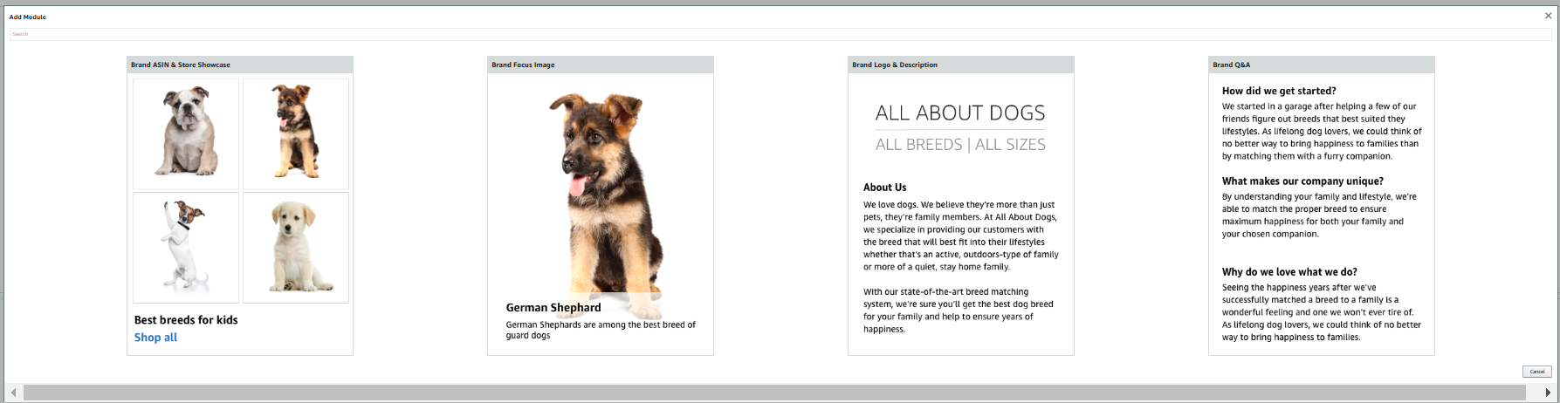The width and height of the screenshot is (1560, 403).
Task: Select the Brand Focus Image module header
Action: coord(601,65)
